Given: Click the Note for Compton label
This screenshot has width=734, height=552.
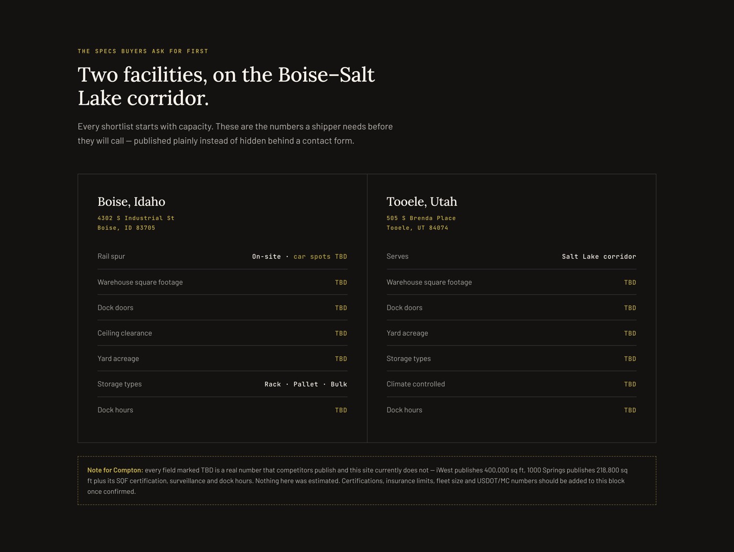Looking at the screenshot, I should [x=115, y=470].
